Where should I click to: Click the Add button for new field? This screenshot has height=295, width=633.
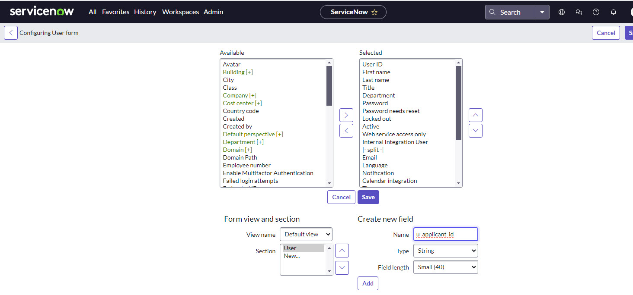click(x=368, y=283)
